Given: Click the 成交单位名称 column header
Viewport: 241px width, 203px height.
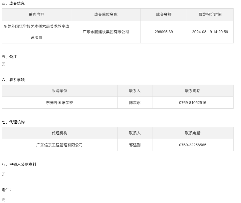Looking at the screenshot, I should [106, 14].
